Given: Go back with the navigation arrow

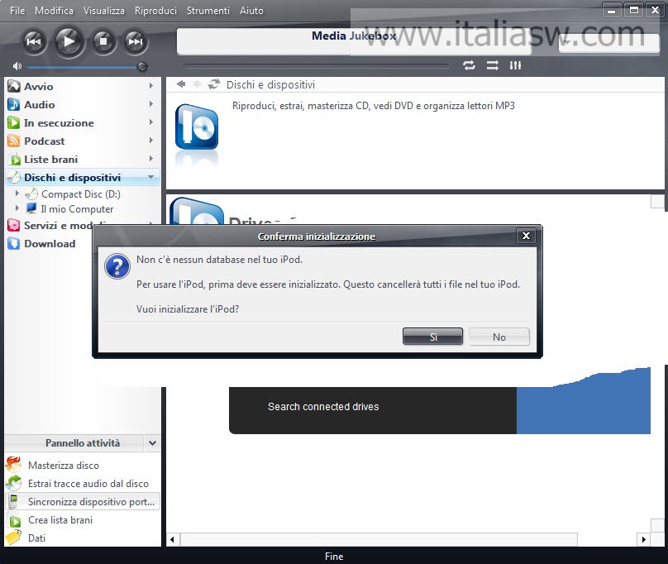Looking at the screenshot, I should click(x=181, y=84).
